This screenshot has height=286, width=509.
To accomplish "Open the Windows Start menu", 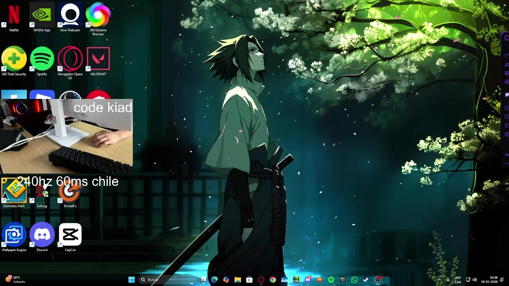I will [132, 280].
